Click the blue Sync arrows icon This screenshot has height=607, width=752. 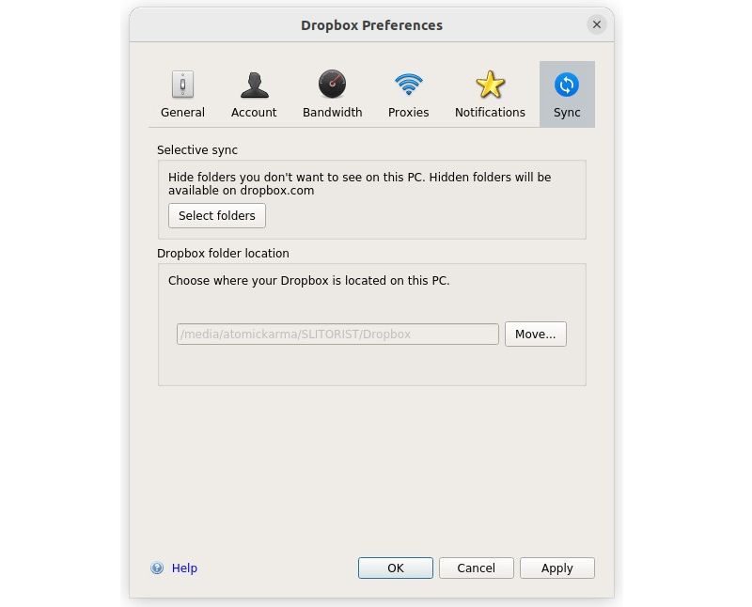(567, 85)
